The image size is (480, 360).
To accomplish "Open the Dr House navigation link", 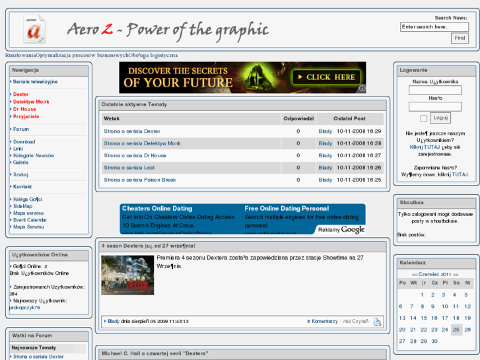I will point(24,109).
